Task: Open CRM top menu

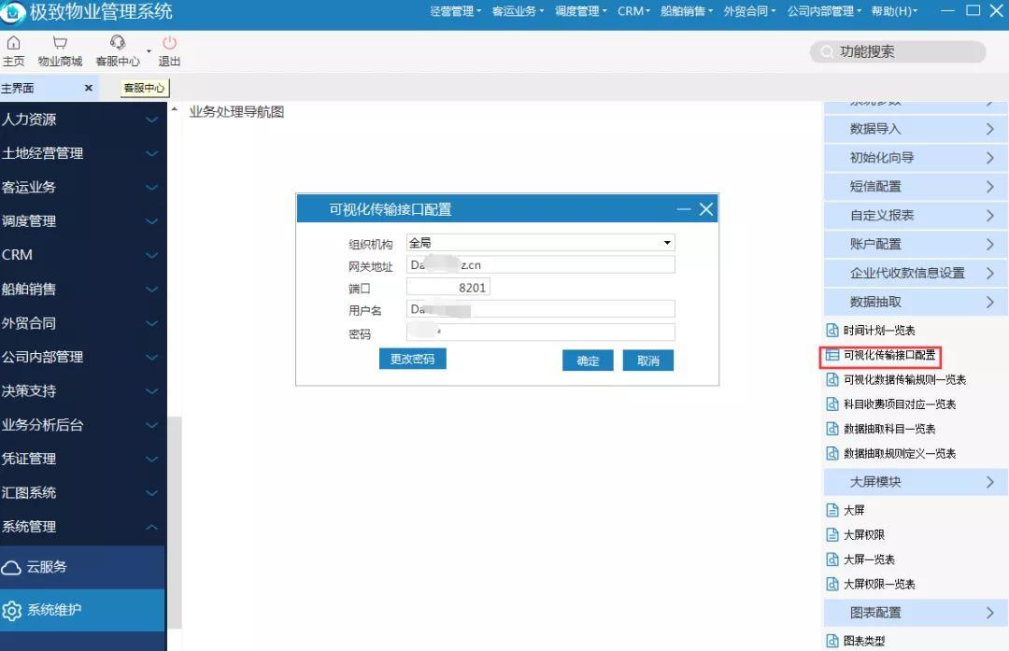Action: tap(633, 11)
